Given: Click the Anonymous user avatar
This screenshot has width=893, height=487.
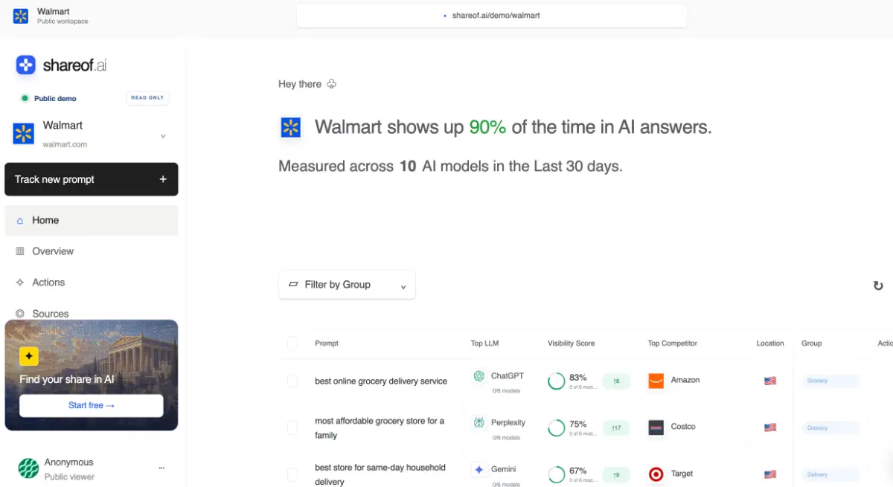Looking at the screenshot, I should click(28, 468).
